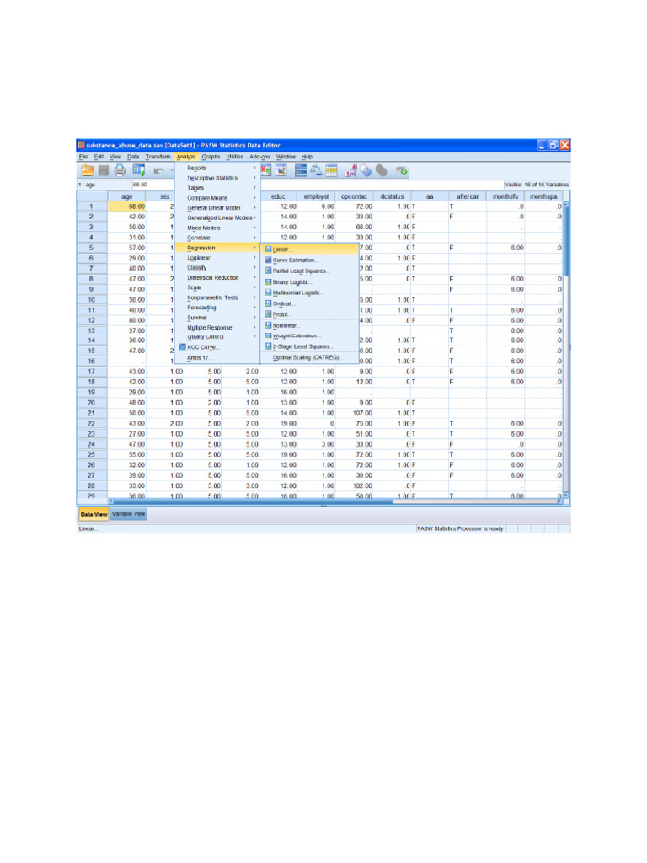Expand the Nonparametric Tests submenu arrow

[254, 297]
